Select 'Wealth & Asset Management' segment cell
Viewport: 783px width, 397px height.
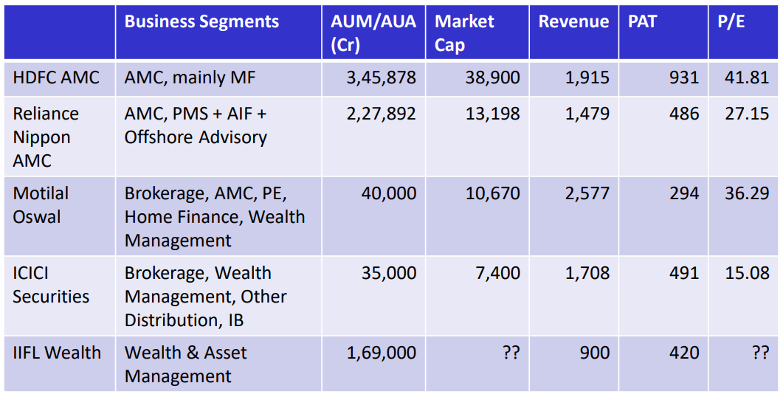point(185,365)
